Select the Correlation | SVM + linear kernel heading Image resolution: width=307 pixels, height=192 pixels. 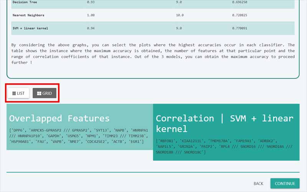[x=224, y=123]
